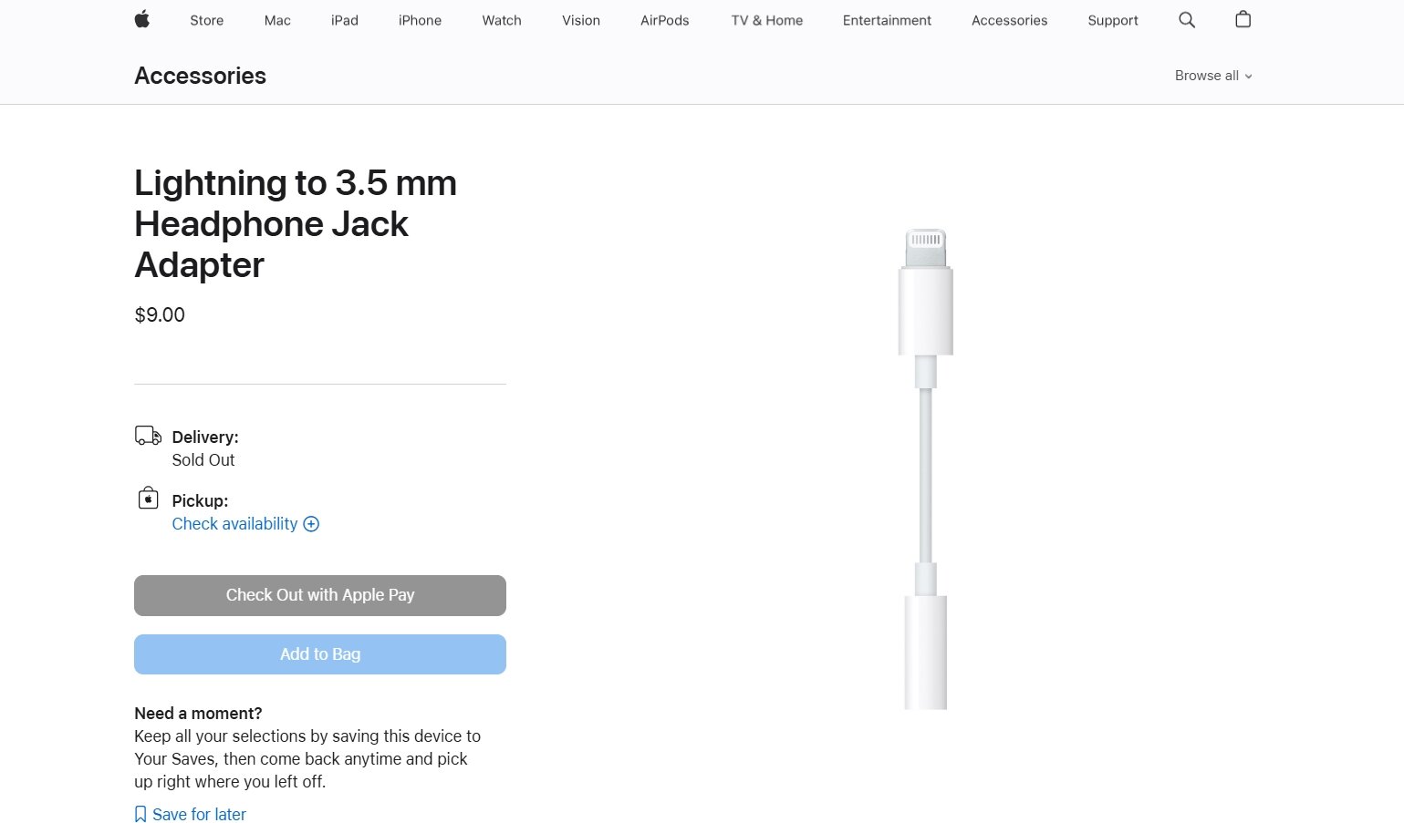Select AirPods in the navigation bar
This screenshot has height=823, width=1404.
click(665, 20)
